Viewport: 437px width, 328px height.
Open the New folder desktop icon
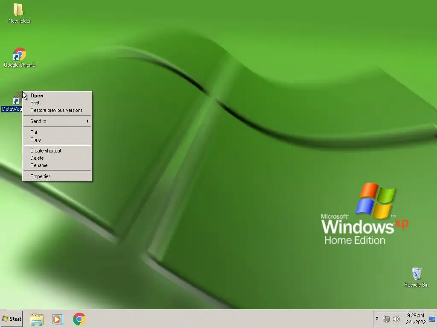point(19,13)
